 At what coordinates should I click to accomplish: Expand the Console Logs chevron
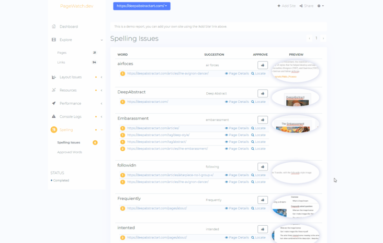(102, 117)
